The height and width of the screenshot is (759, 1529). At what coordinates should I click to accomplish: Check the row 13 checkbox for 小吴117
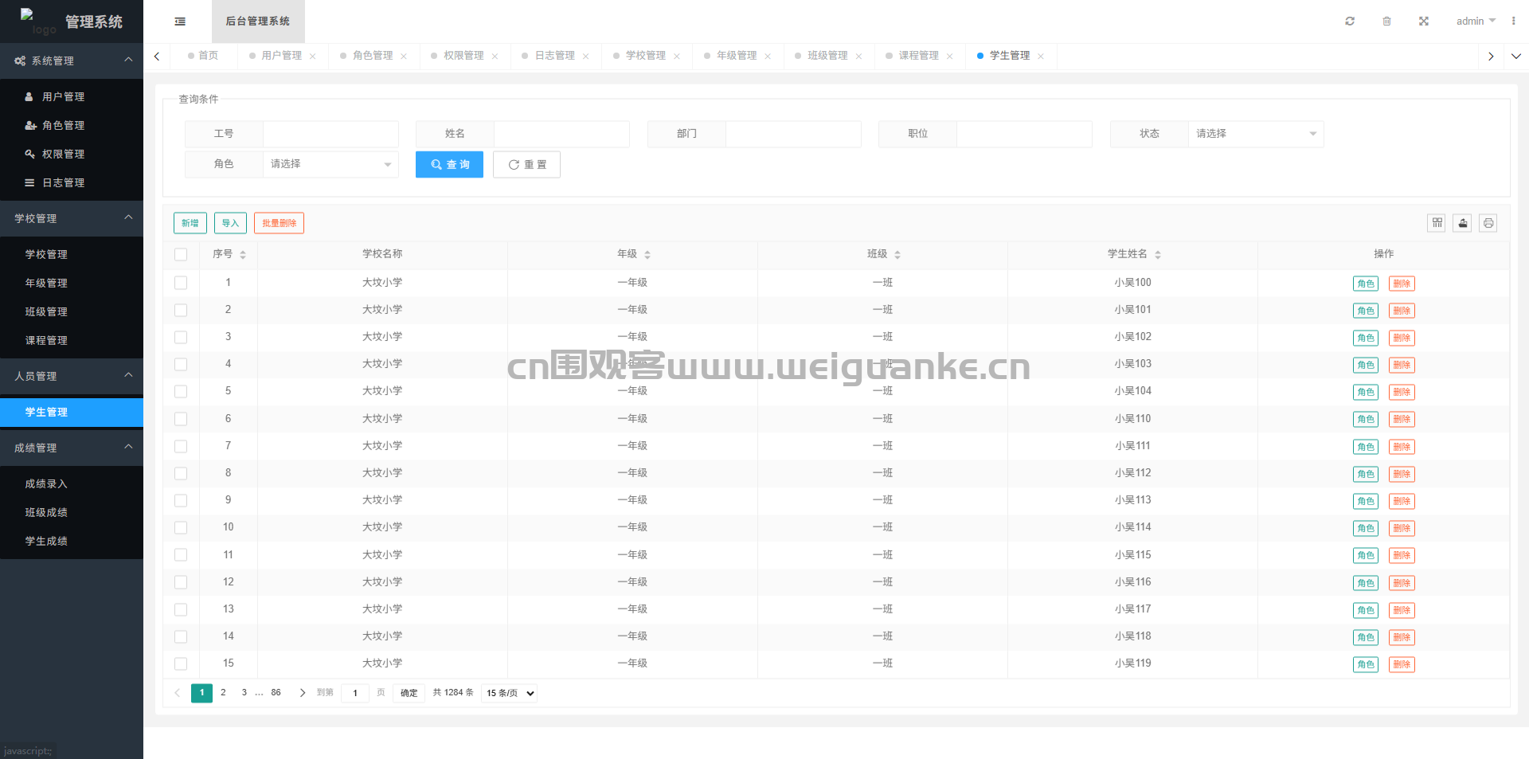181,609
